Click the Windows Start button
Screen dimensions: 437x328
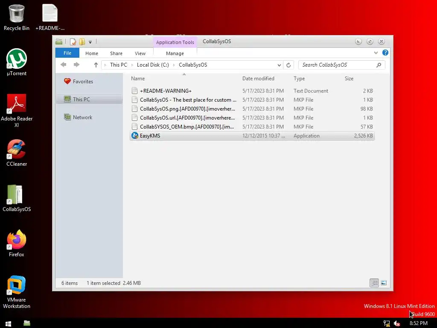[x=9, y=323]
